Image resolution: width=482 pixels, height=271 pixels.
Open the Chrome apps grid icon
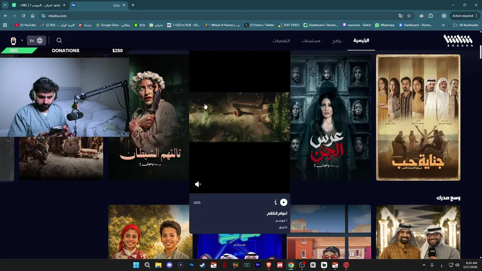tap(5, 25)
